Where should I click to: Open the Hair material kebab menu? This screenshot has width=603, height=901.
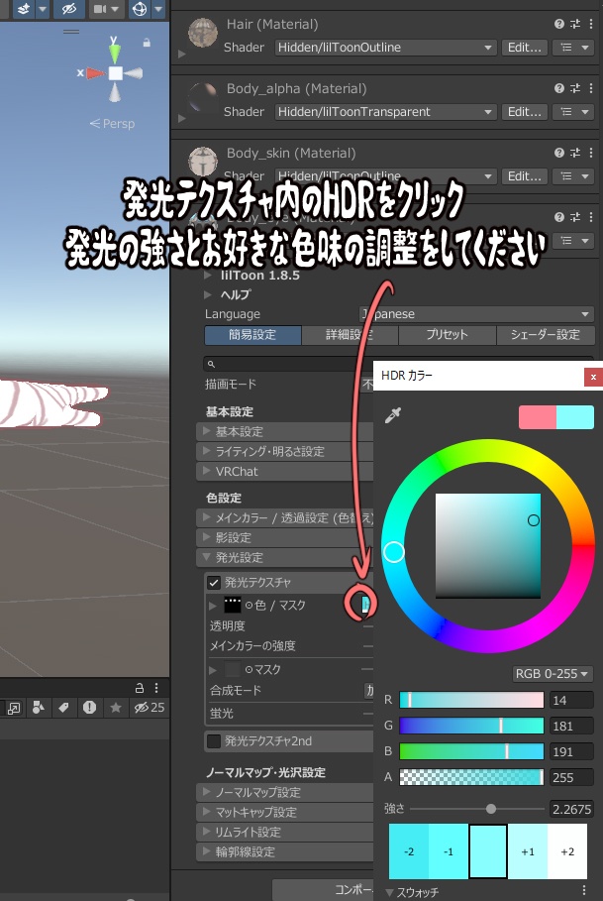(591, 24)
